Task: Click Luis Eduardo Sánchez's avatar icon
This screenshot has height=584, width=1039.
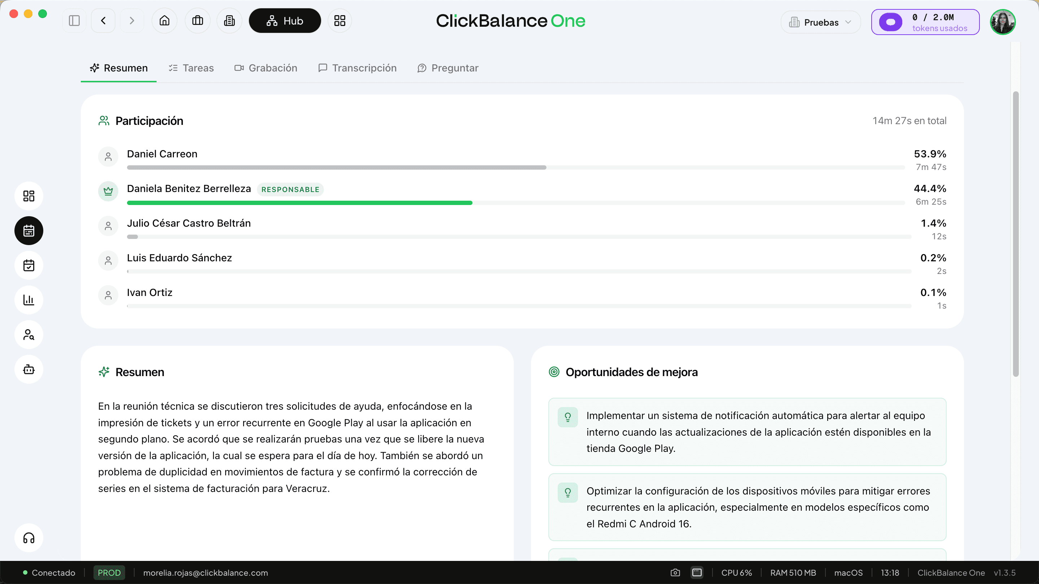Action: pyautogui.click(x=108, y=261)
